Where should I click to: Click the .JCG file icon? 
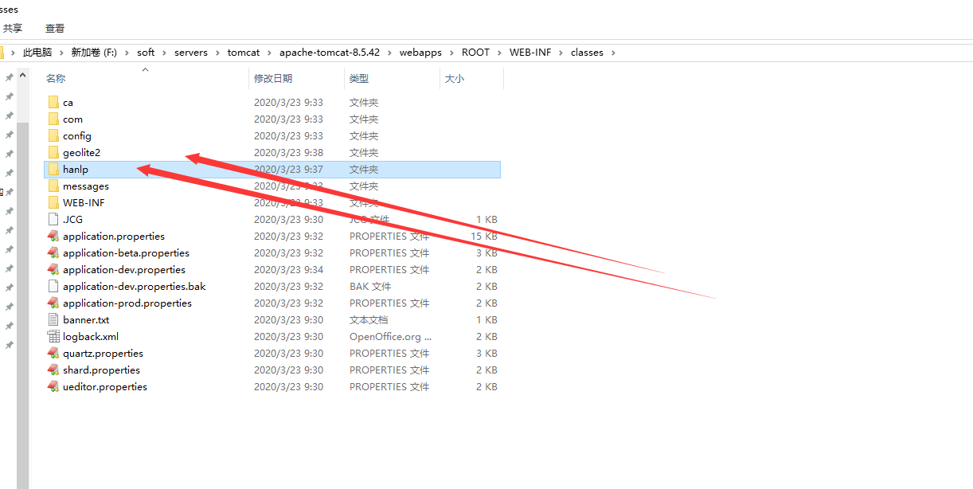[53, 219]
